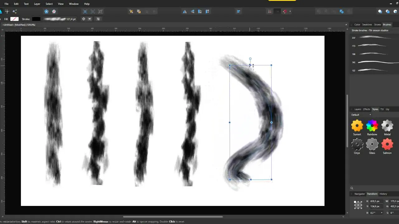Click the Export persona share icon
The width and height of the screenshot is (399, 224).
[x=15, y=12]
